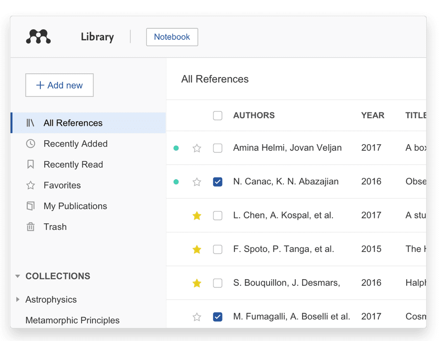Click the Recently Read bookmark icon
The width and height of the screenshot is (447, 341).
pyautogui.click(x=31, y=164)
